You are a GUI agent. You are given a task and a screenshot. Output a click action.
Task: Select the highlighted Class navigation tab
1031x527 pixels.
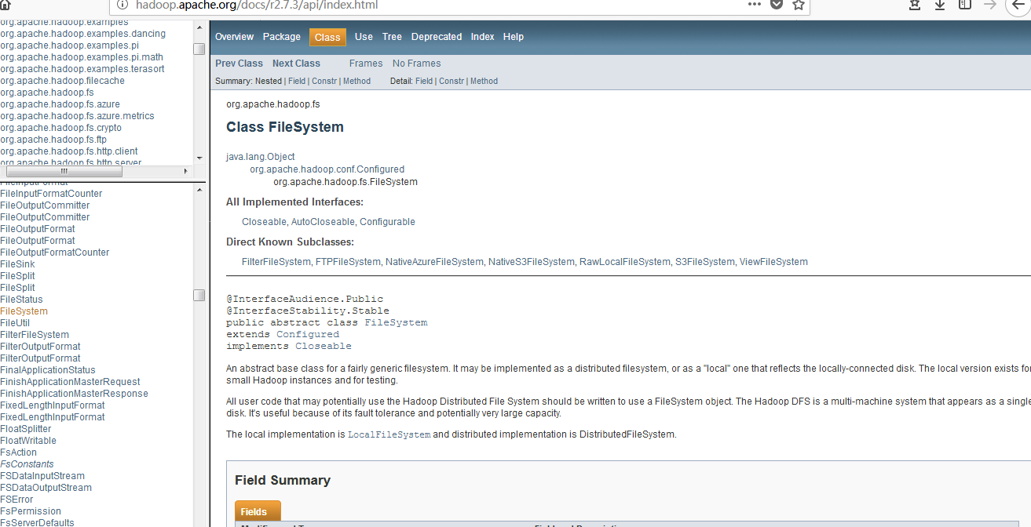(327, 37)
